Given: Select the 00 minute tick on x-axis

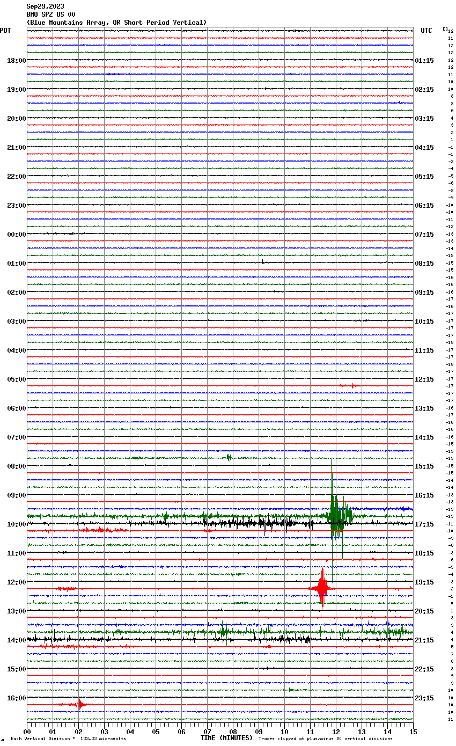Looking at the screenshot, I should [27, 732].
